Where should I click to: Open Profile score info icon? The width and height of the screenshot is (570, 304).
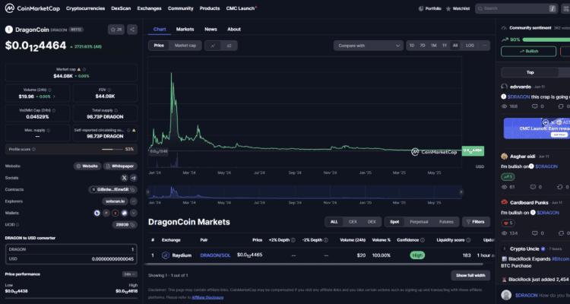[33, 149]
